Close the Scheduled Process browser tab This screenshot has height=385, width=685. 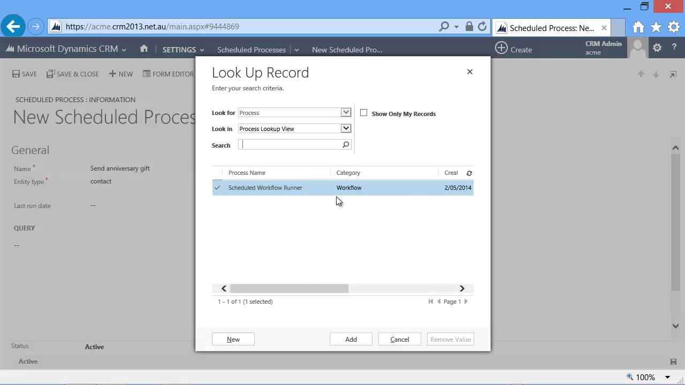[604, 28]
